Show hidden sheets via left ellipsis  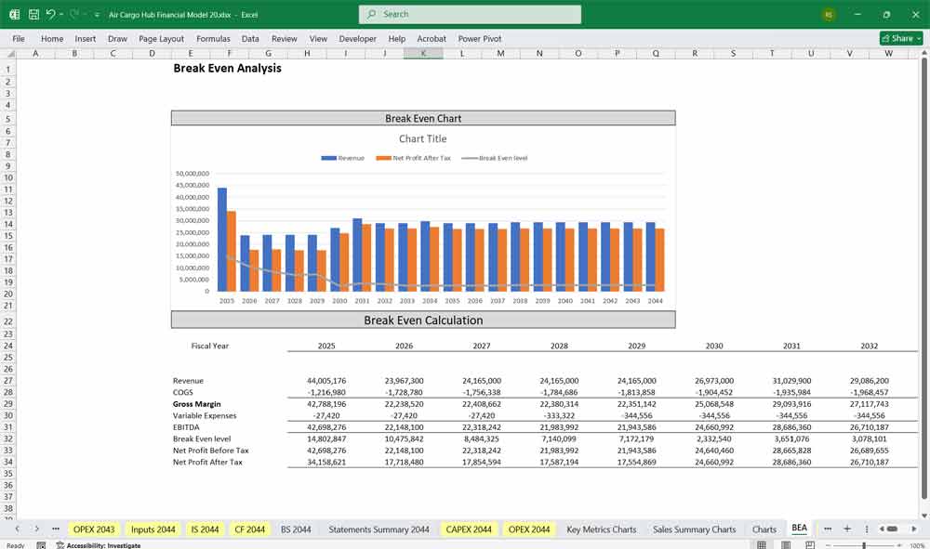(56, 529)
